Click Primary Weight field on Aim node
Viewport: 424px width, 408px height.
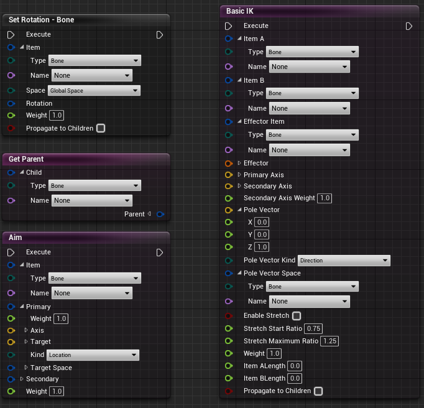point(61,318)
